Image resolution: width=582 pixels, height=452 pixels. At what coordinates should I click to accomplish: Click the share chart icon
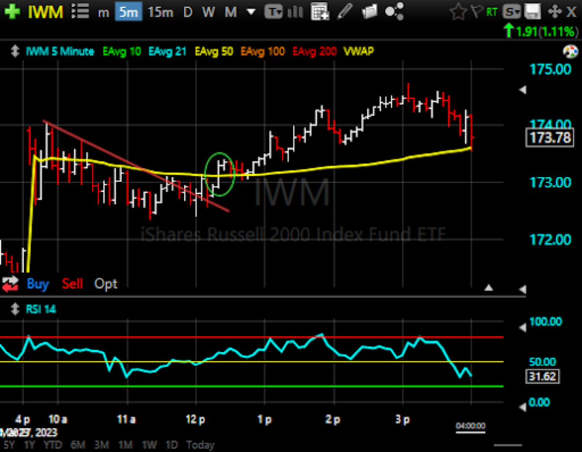[395, 12]
